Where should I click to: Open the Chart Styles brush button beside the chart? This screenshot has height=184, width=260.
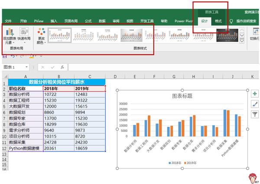[x=255, y=104]
